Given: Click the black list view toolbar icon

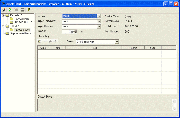Looking at the screenshot, I should (x=22, y=10).
